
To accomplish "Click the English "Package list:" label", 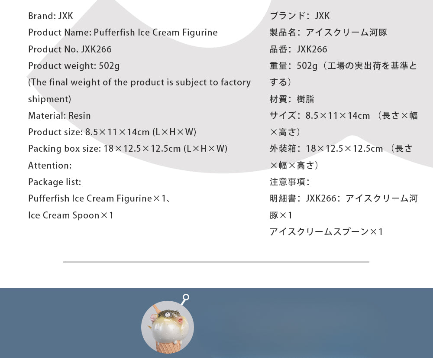I will click(55, 182).
